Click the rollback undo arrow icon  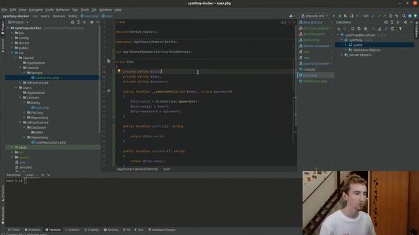click(397, 16)
